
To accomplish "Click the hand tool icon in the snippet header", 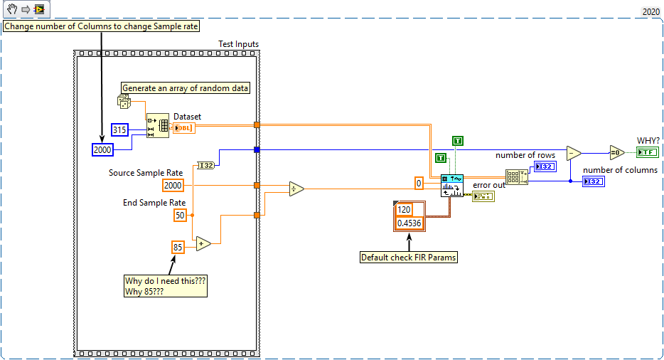I will point(12,10).
